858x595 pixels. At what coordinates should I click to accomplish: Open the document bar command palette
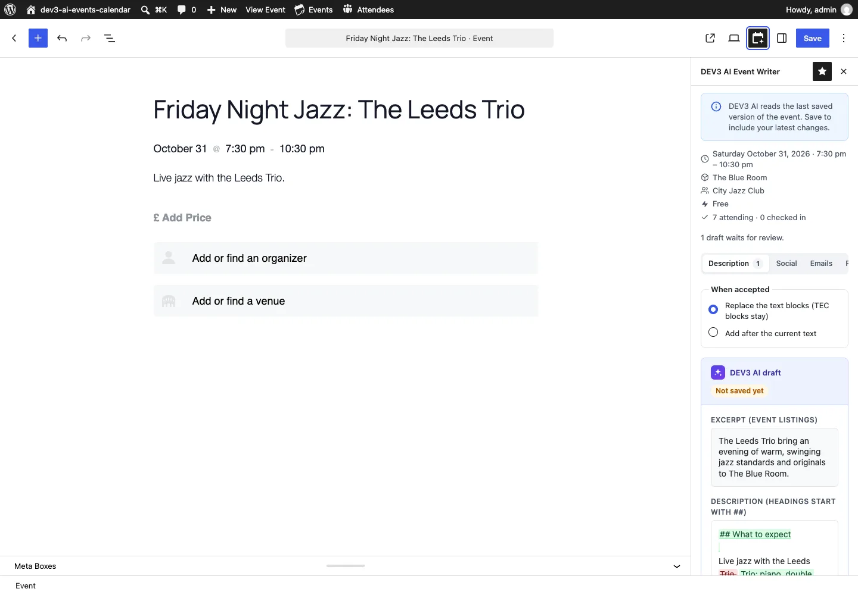419,38
